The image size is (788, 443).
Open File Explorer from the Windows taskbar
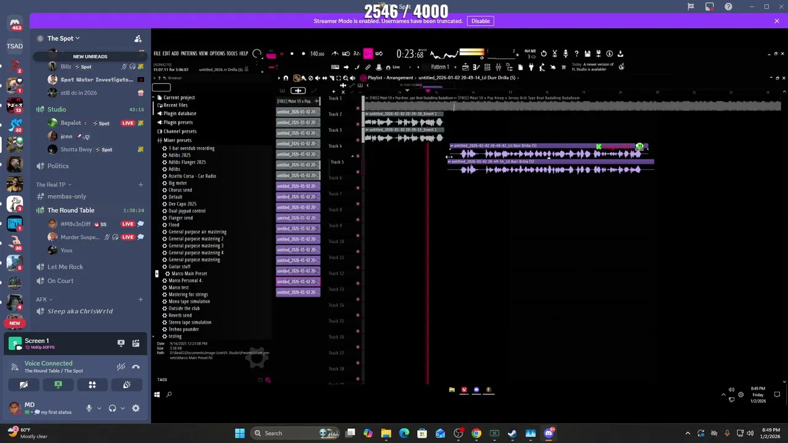pyautogui.click(x=386, y=433)
